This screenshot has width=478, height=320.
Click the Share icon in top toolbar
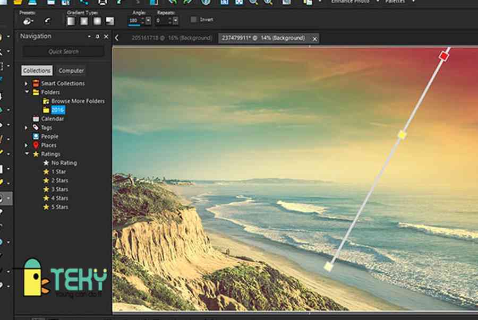[x=84, y=2]
